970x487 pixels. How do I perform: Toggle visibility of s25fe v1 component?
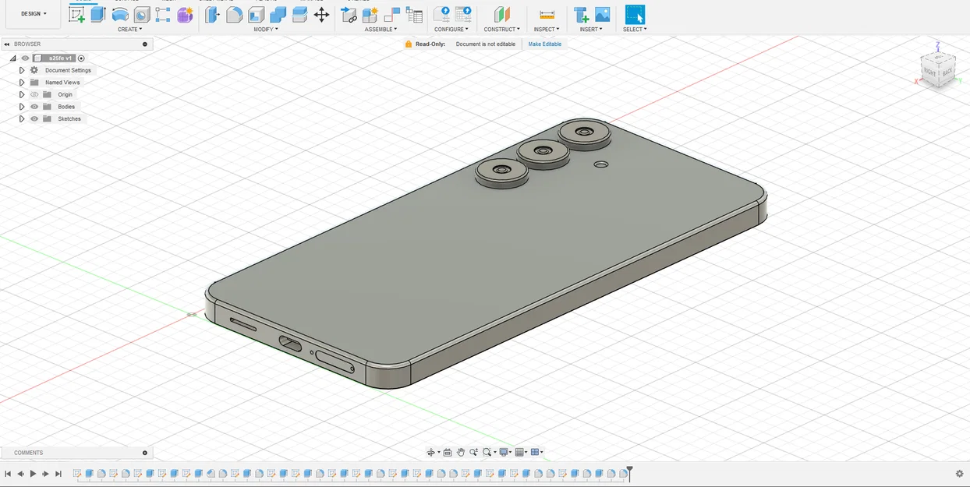pos(25,58)
